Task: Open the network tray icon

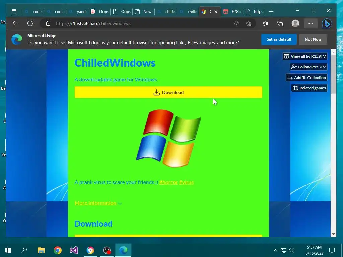Action: click(283, 250)
